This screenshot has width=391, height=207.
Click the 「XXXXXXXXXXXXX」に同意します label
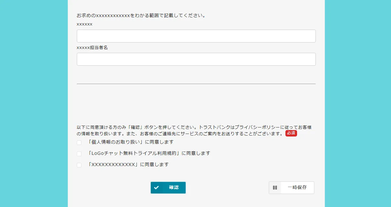[128, 165]
